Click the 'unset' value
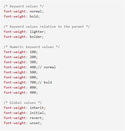Screen dimensions: 125x131 (35, 123)
